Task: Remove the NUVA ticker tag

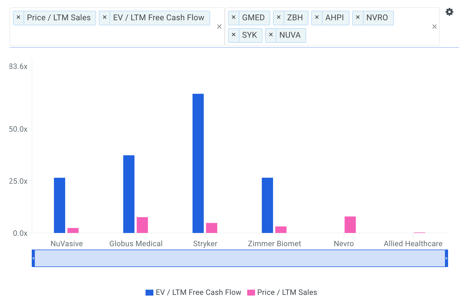Action: (x=271, y=35)
